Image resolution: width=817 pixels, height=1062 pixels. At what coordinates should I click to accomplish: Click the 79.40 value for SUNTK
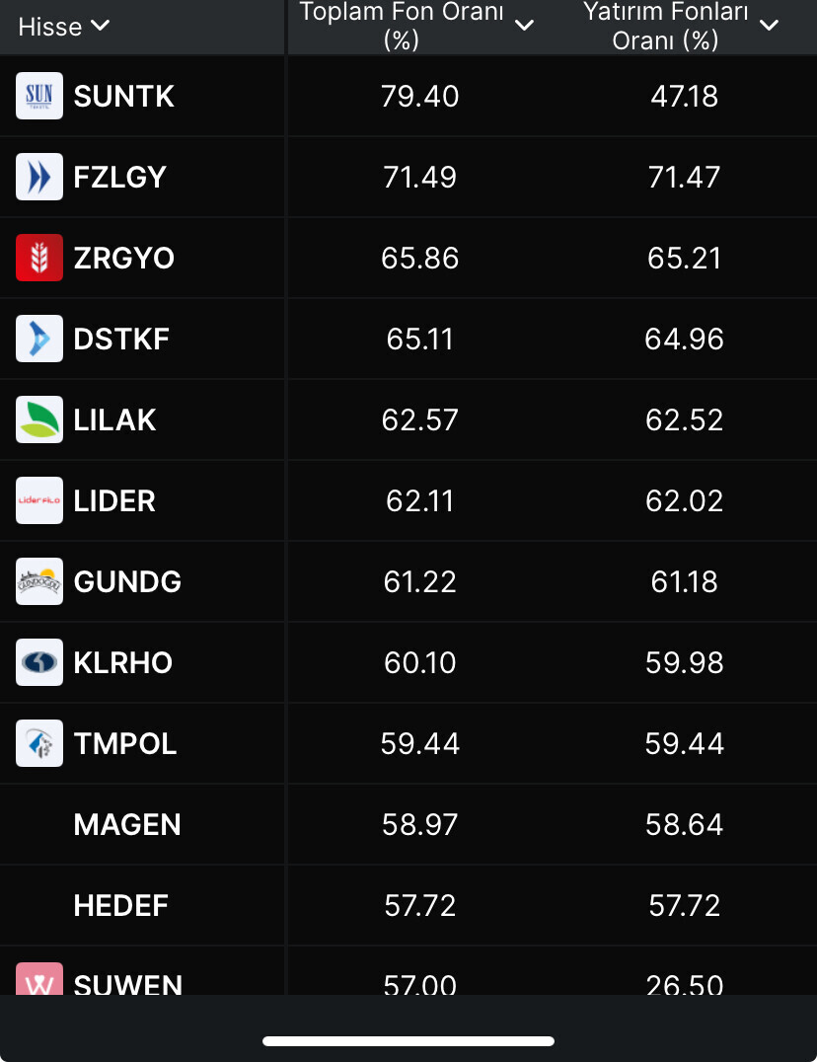[x=420, y=96]
